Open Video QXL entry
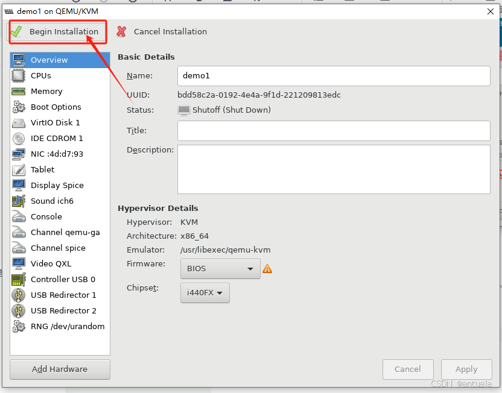The image size is (502, 393). pos(60,263)
